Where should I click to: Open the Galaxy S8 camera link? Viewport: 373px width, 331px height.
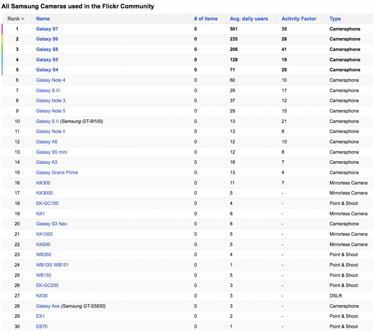pyautogui.click(x=47, y=50)
